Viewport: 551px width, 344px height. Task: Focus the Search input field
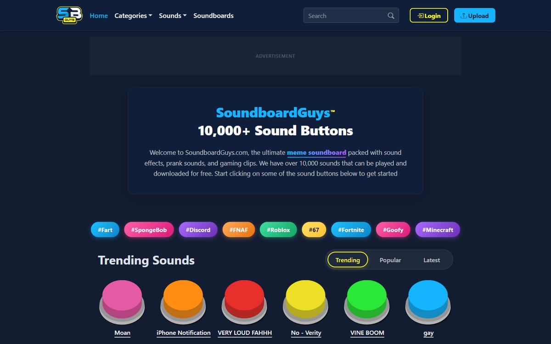(351, 16)
